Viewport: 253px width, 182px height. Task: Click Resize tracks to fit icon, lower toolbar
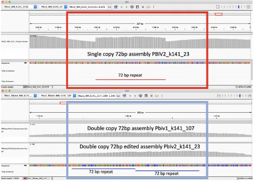(151, 96)
